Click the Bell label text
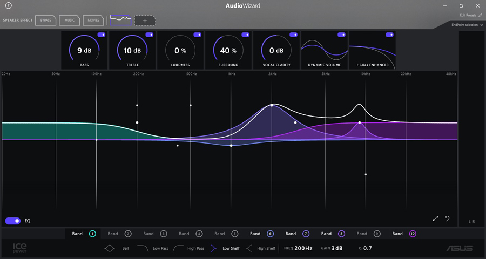This screenshot has width=486, height=259. [125, 248]
